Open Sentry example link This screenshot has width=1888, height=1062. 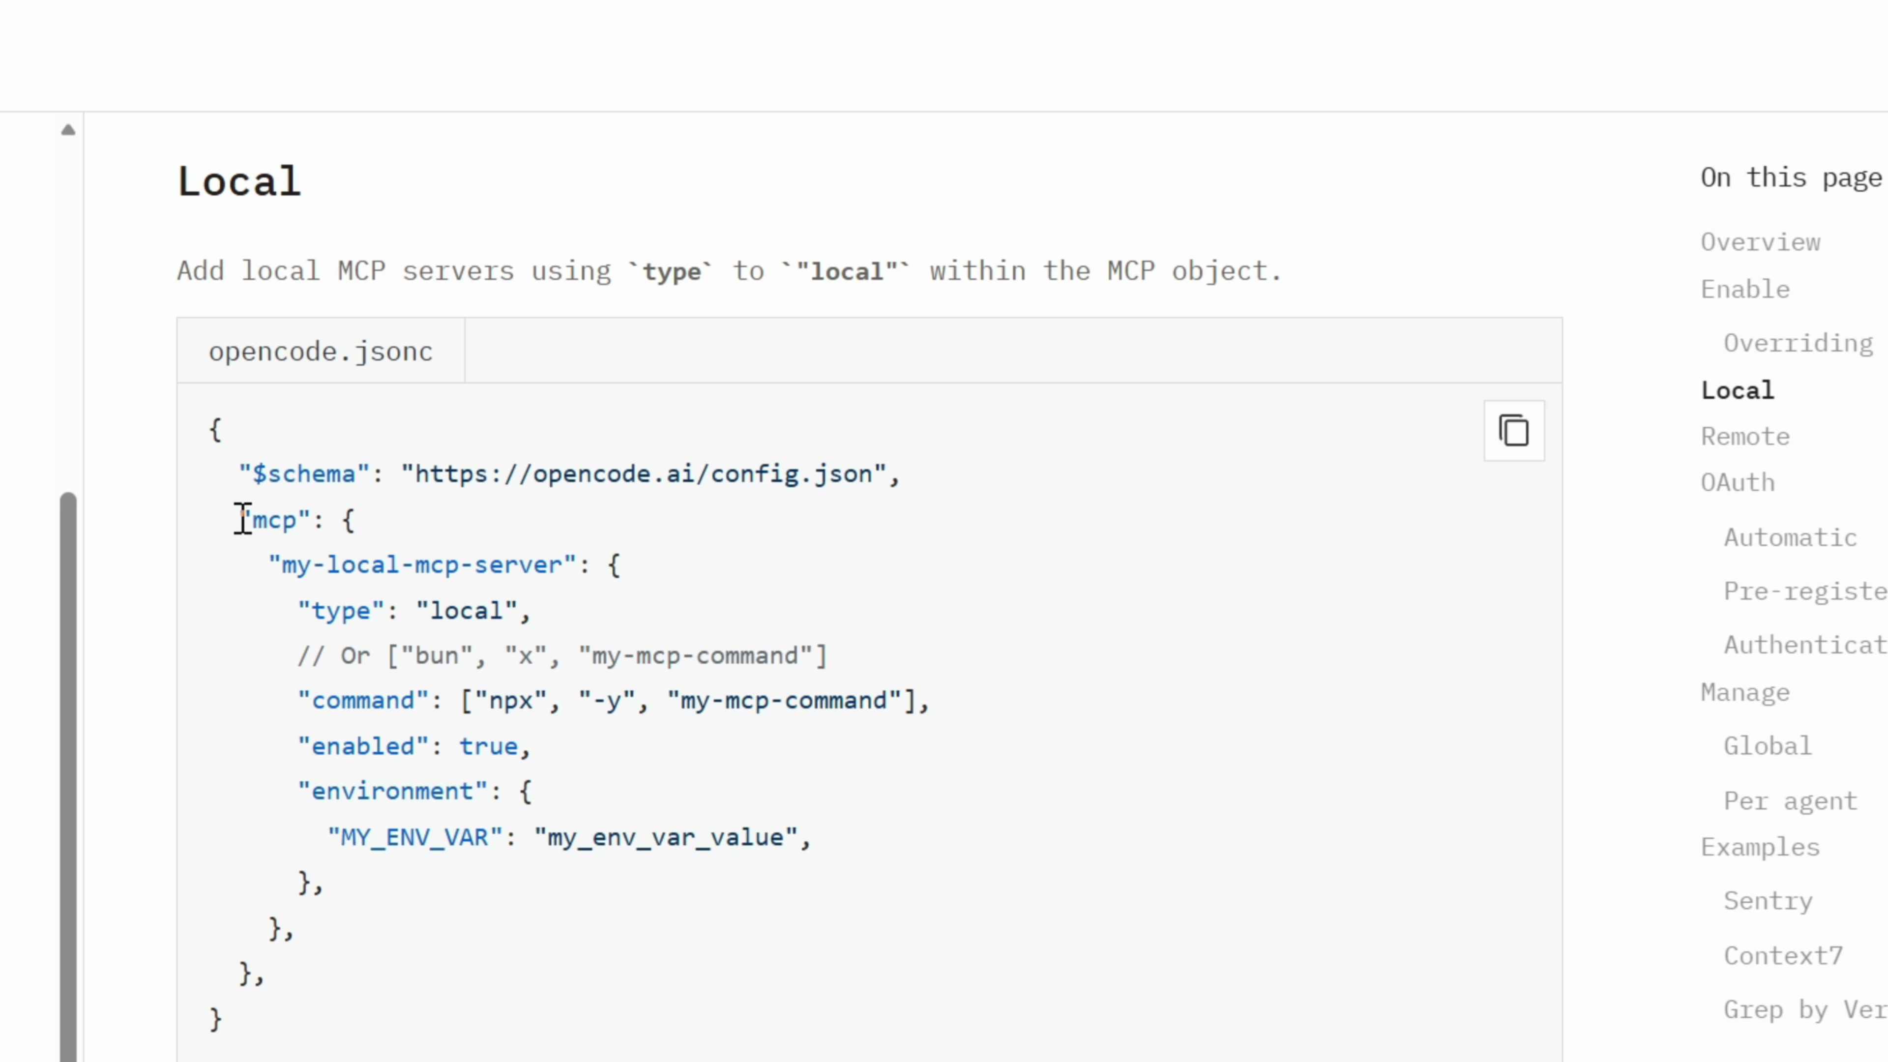1767,901
